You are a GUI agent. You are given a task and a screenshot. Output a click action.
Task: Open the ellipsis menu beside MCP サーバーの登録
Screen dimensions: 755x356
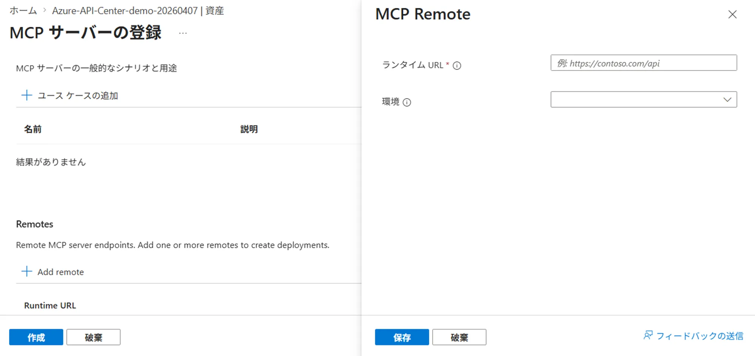[182, 32]
